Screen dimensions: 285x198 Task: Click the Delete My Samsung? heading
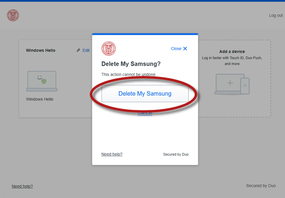click(131, 64)
